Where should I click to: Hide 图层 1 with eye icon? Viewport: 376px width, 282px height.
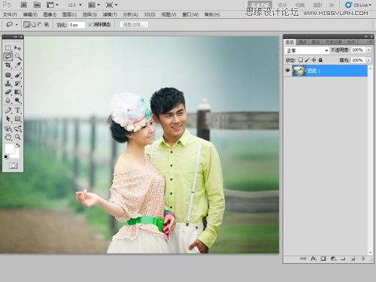pos(288,71)
